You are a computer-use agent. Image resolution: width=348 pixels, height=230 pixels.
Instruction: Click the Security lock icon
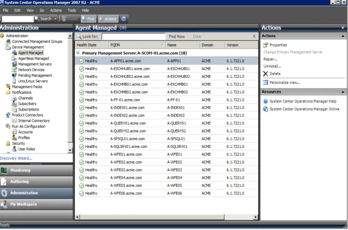point(8,143)
